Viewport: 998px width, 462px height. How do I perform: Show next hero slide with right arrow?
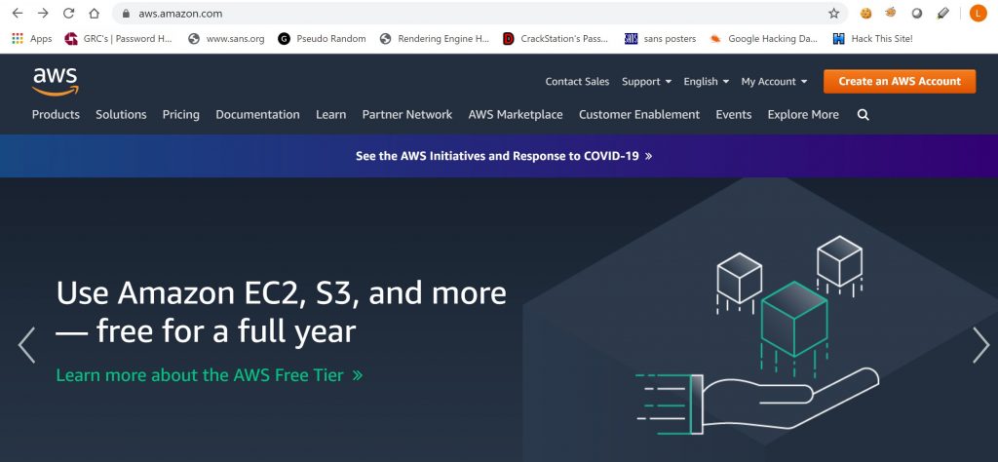point(980,346)
